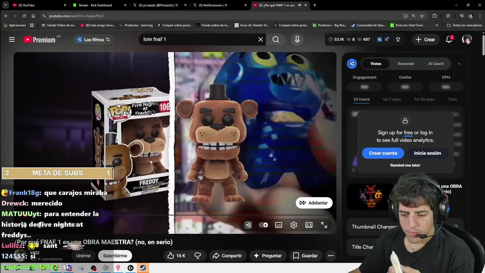Click the vidIQ logo in side panel

[352, 64]
